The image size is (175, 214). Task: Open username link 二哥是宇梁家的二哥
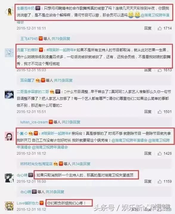[x=33, y=92]
